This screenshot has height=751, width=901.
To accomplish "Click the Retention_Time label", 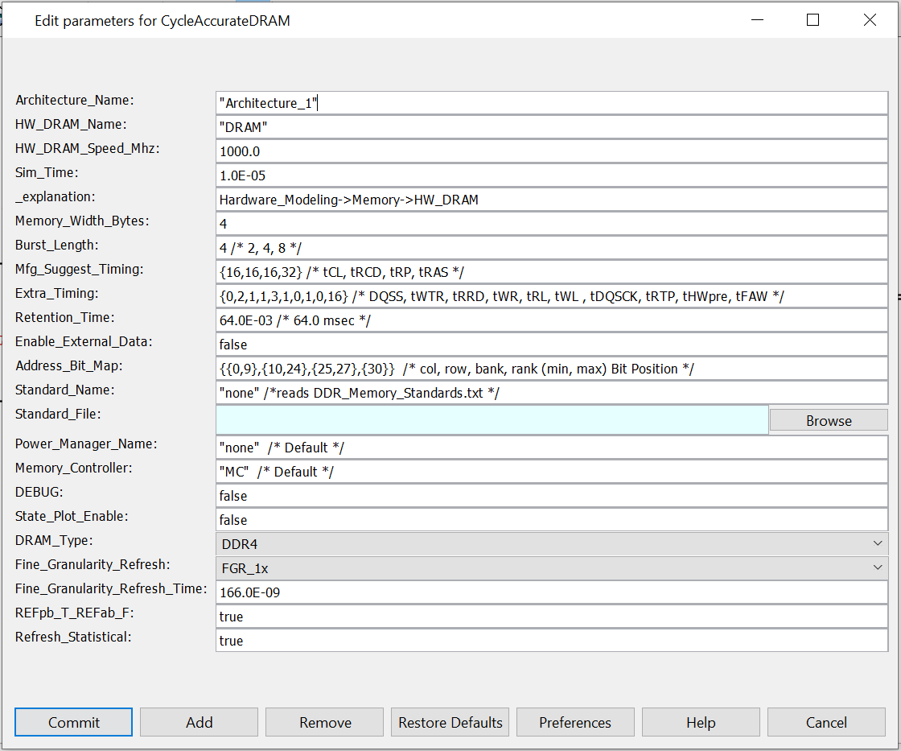I will tap(65, 317).
